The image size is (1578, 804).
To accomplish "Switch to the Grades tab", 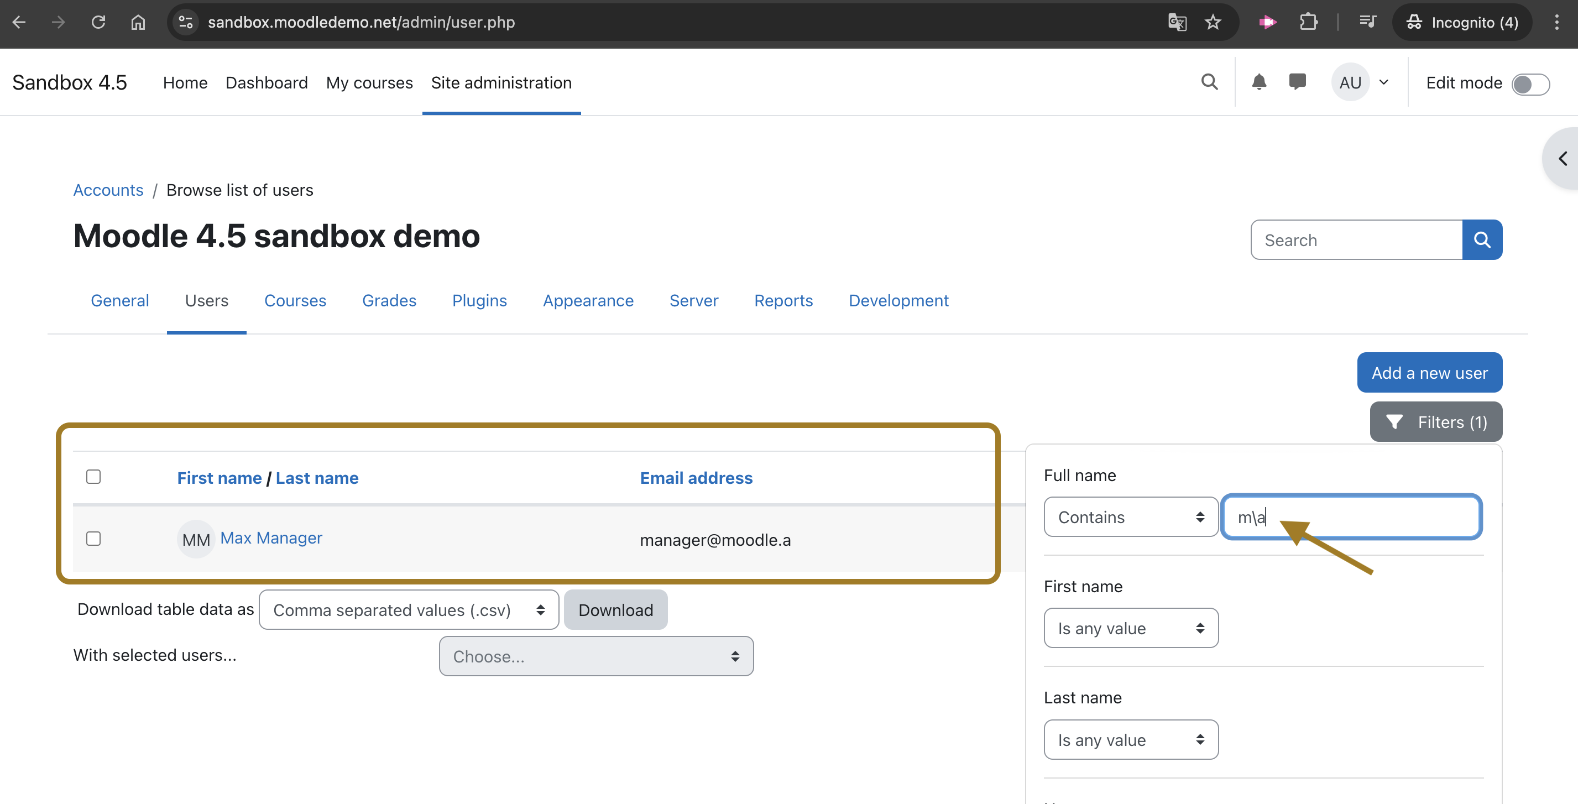I will click(389, 300).
